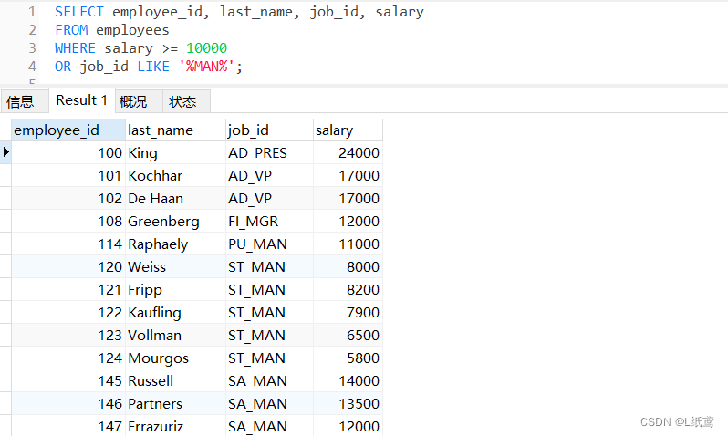Select the salary cell 13500

[348, 403]
